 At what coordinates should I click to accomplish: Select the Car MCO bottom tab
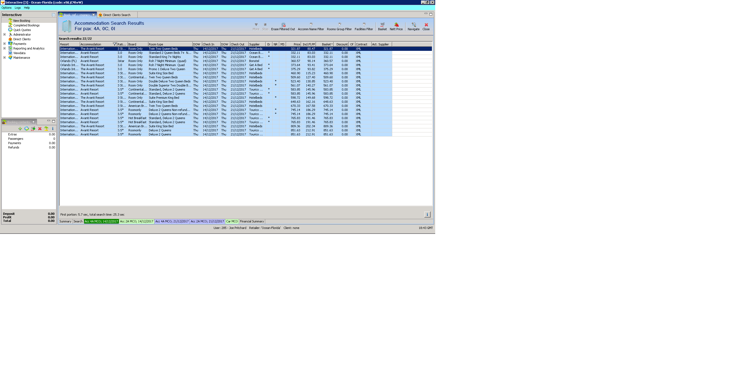pos(232,222)
